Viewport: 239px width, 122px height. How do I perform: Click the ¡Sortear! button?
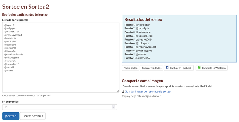(11, 116)
